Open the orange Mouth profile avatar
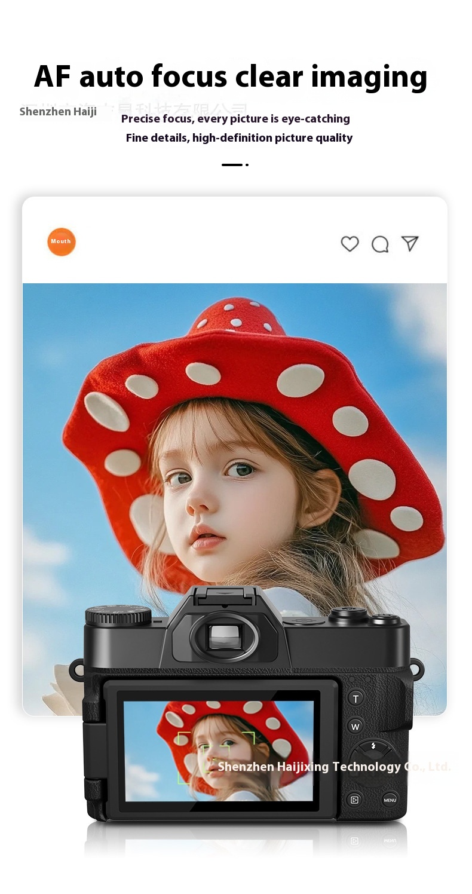Screen dimensions: 472x894 (x=62, y=242)
